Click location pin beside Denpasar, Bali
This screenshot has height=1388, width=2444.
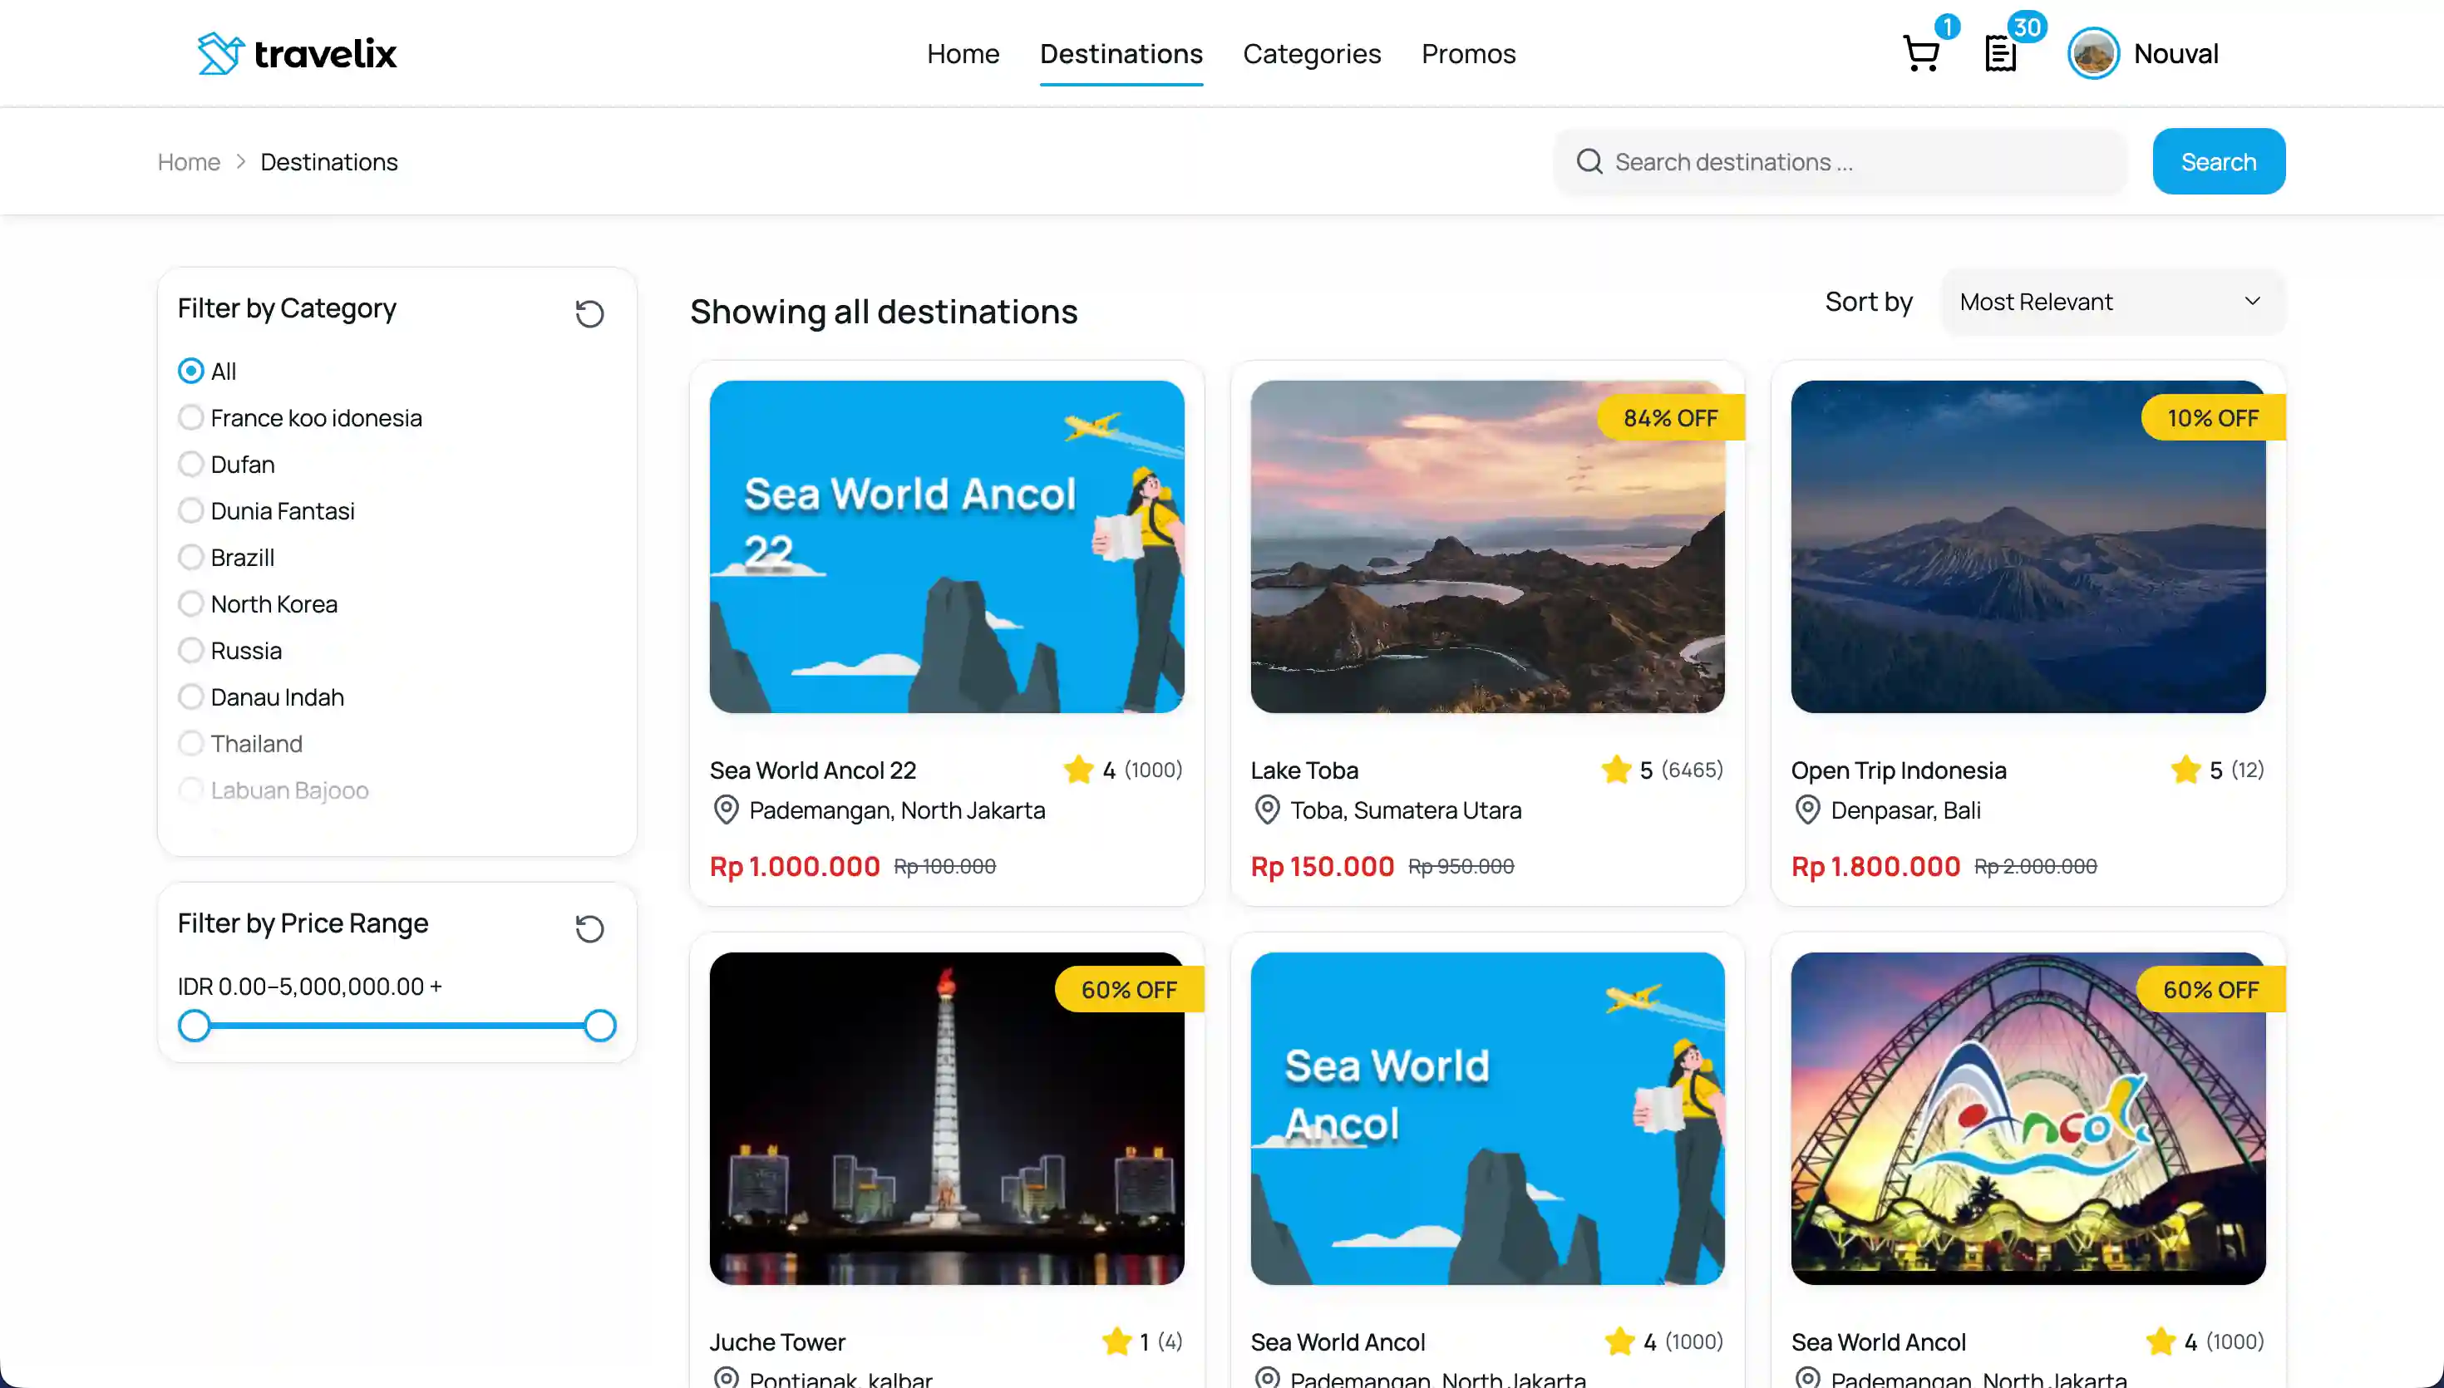pos(1807,810)
